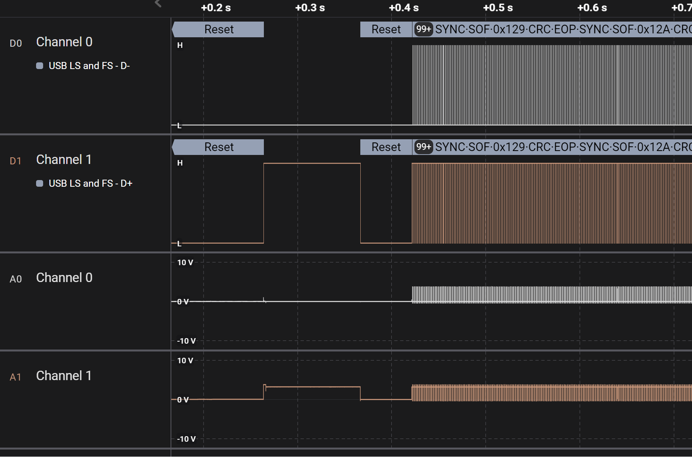Click the analyzer color square beside D-
The width and height of the screenshot is (692, 457).
coord(40,66)
